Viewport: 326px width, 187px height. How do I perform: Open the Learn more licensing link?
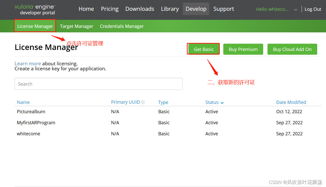28,64
